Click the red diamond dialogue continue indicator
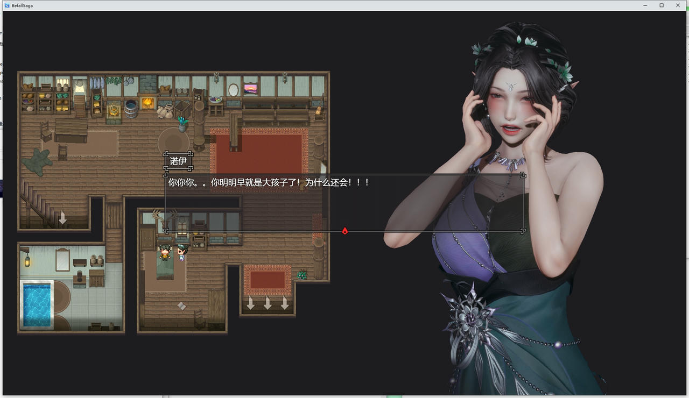Image resolution: width=689 pixels, height=398 pixels. 344,231
